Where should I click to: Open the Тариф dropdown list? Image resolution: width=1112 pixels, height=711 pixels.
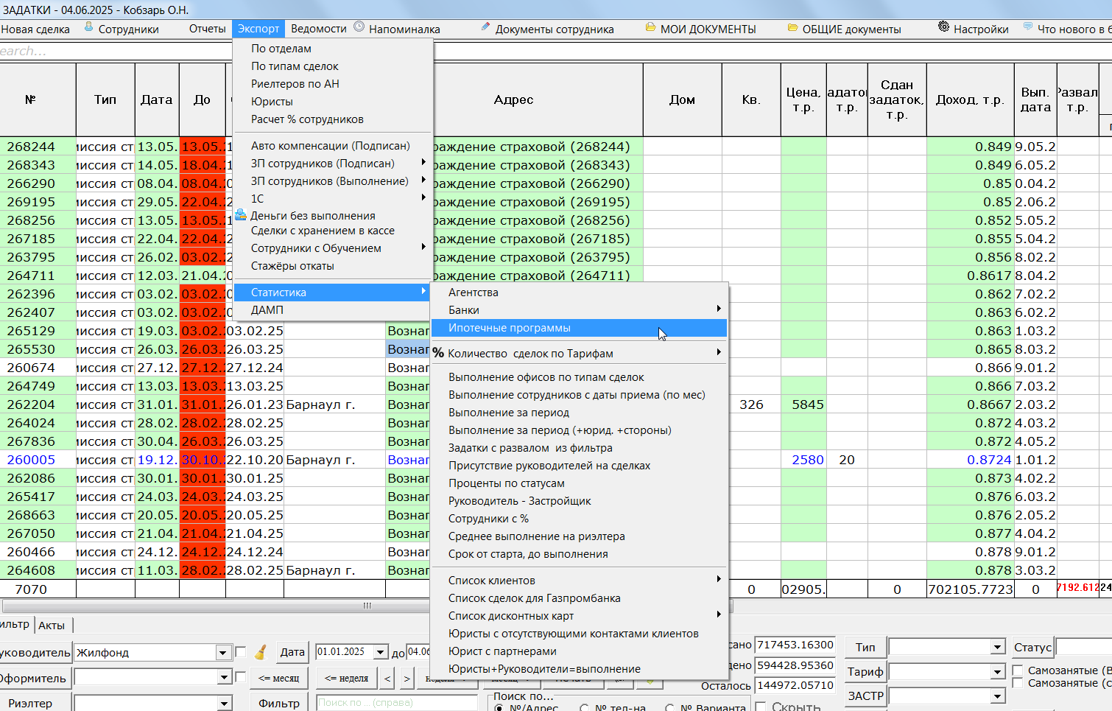tap(998, 672)
